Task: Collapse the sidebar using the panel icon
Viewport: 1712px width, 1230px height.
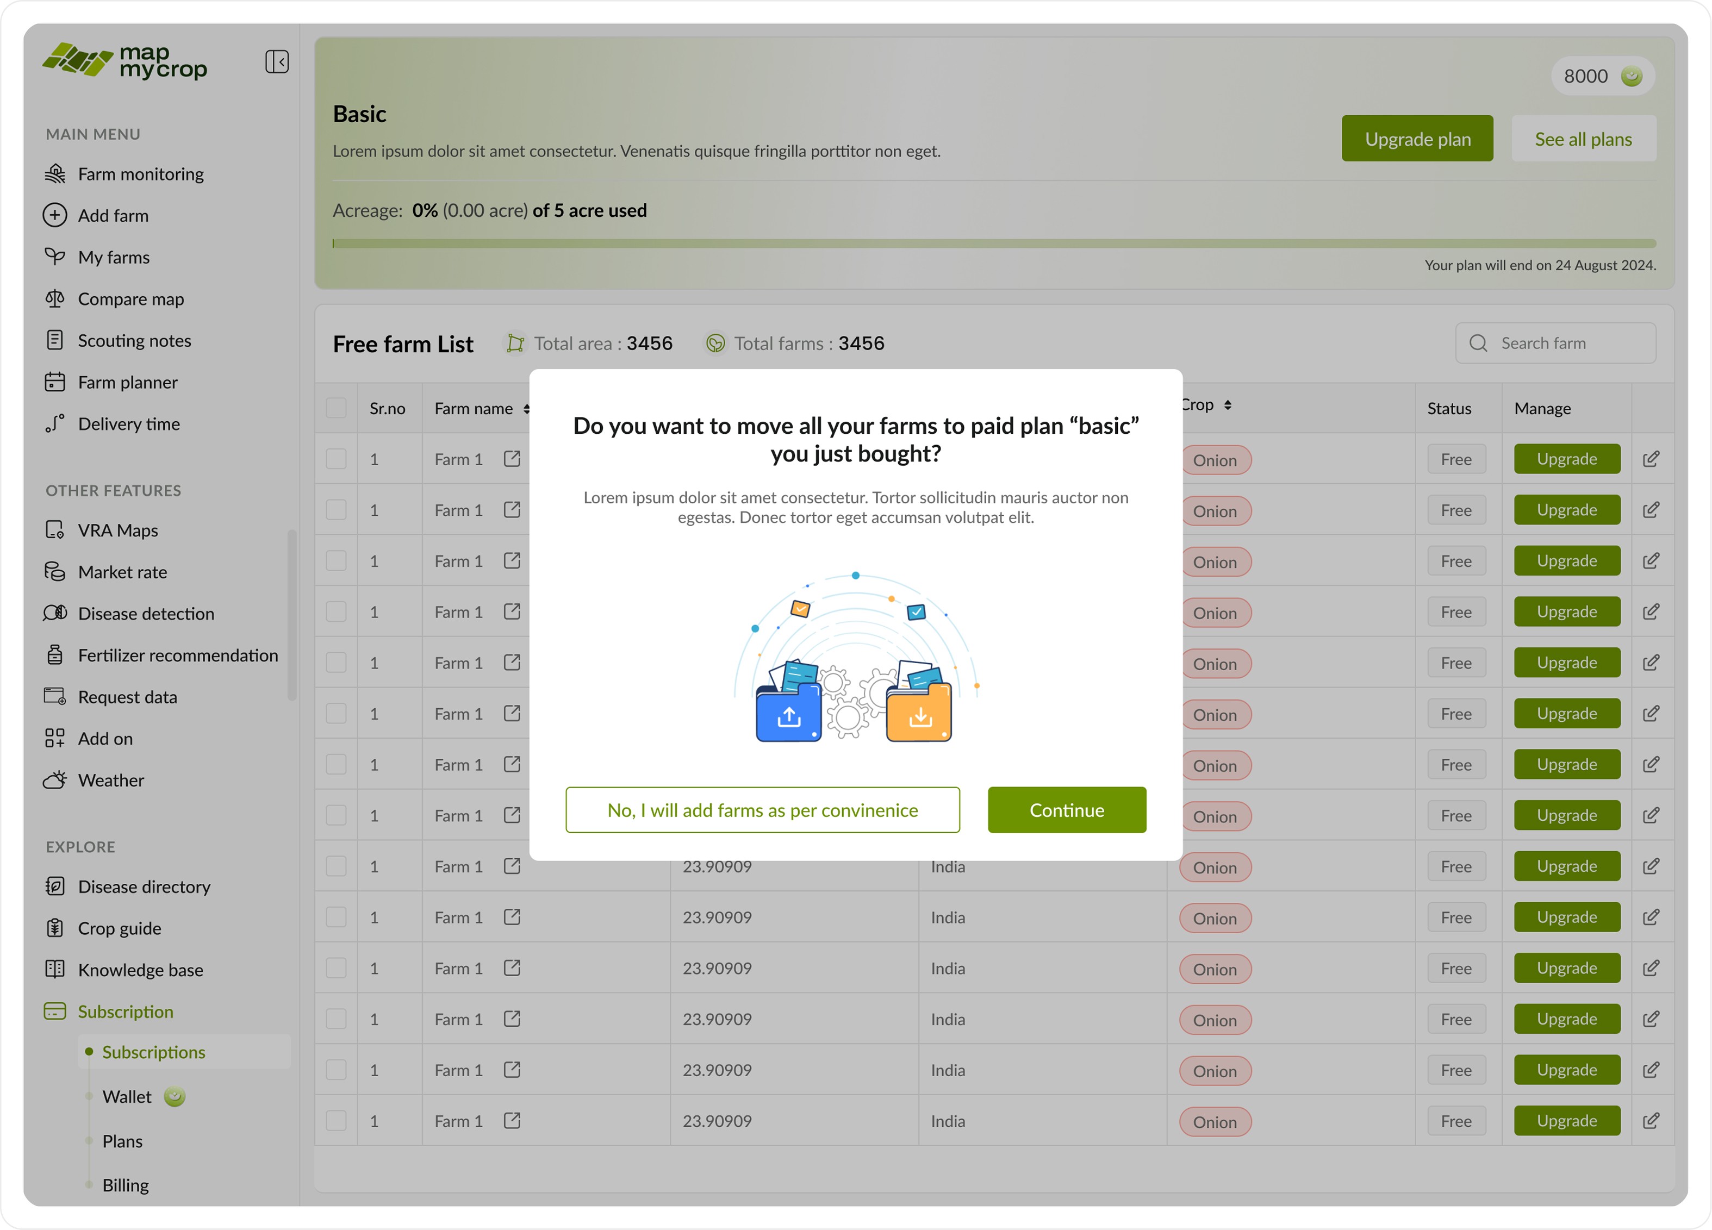Action: 277,62
